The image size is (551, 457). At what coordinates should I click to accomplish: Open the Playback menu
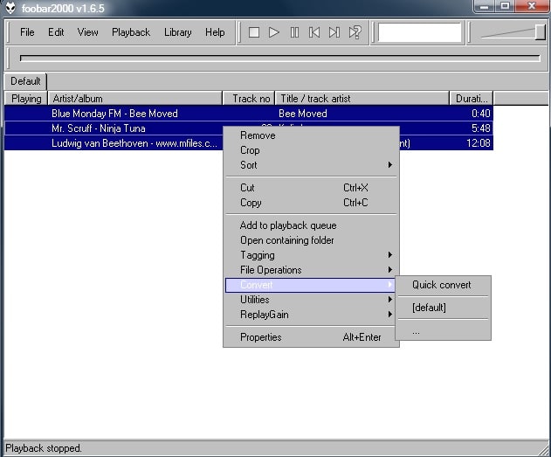coord(131,32)
